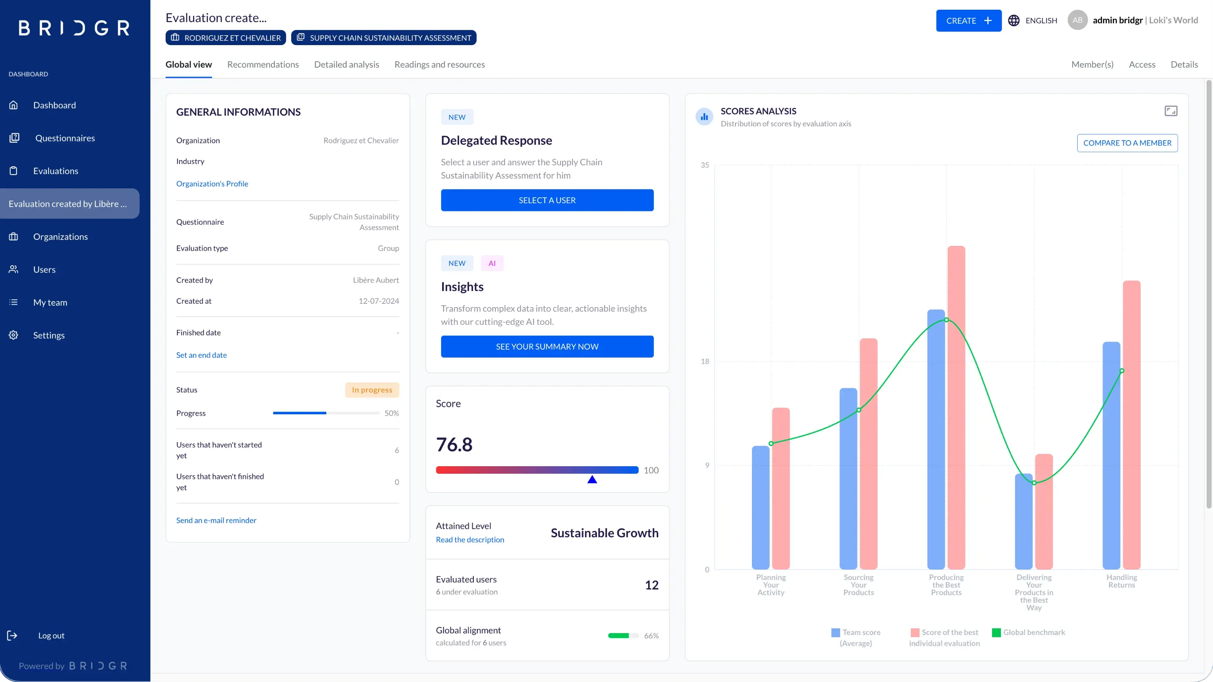Click the plus icon in Create button
1213x682 pixels.
tap(988, 20)
